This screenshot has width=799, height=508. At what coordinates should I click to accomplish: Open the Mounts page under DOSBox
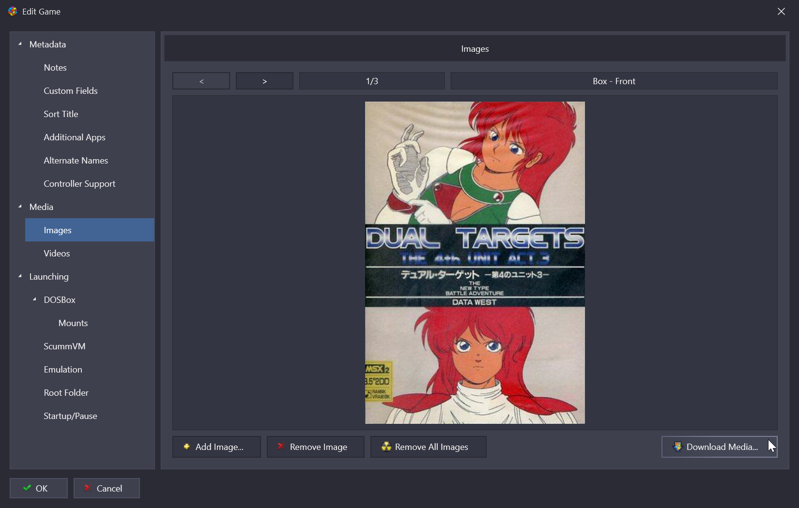tap(73, 323)
